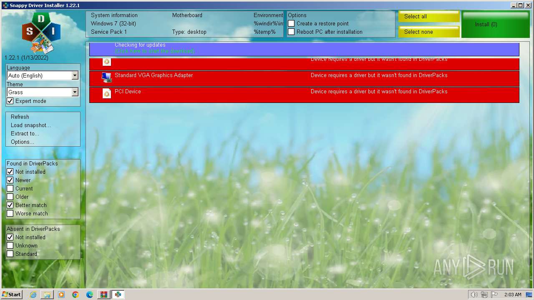Click the Standard VGA Graphics Adapter monitor icon
Screen dimensions: 534x300
tap(107, 77)
